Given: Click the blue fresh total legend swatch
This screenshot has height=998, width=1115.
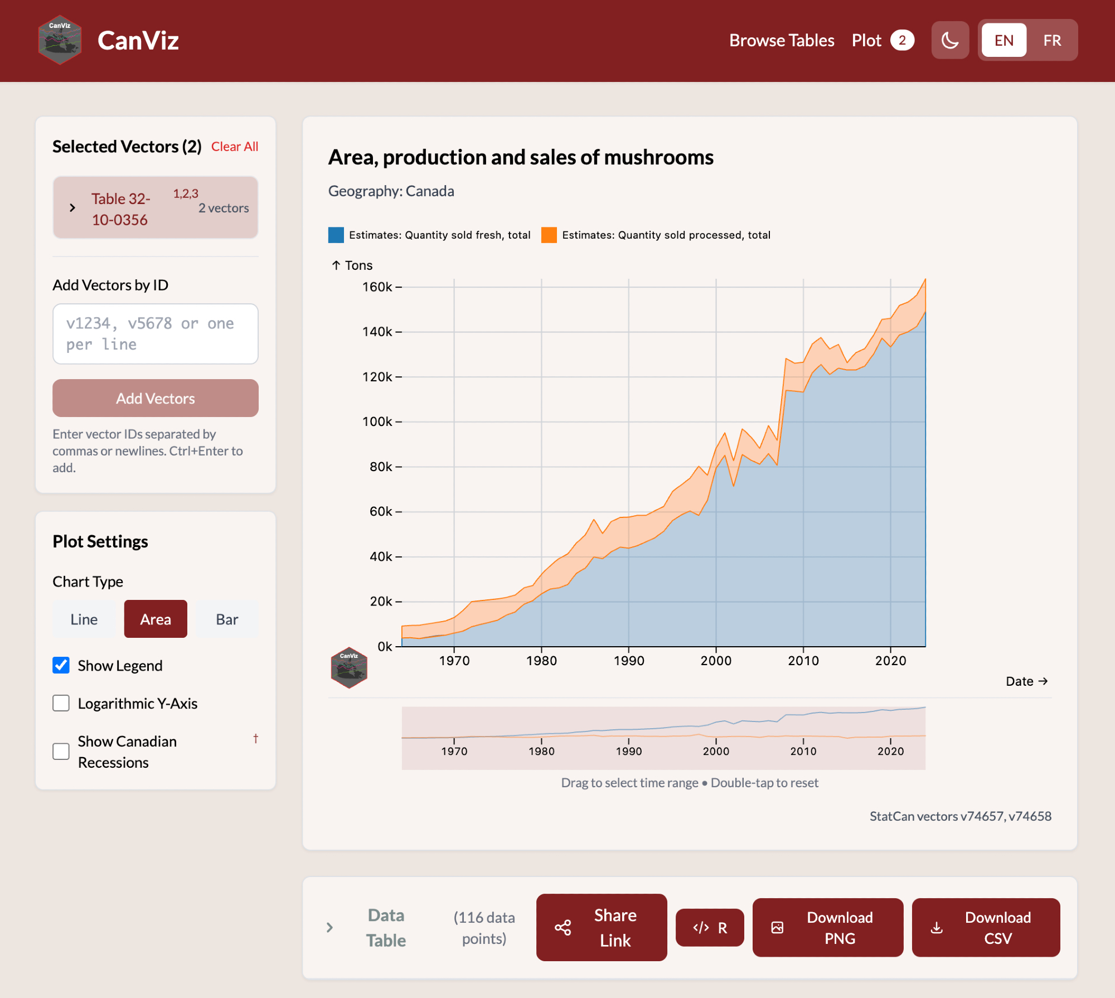Looking at the screenshot, I should click(x=336, y=235).
